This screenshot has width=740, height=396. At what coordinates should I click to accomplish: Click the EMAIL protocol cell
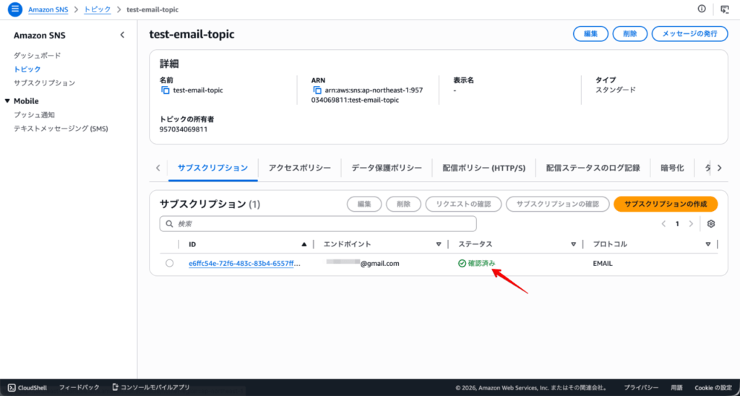click(x=603, y=264)
